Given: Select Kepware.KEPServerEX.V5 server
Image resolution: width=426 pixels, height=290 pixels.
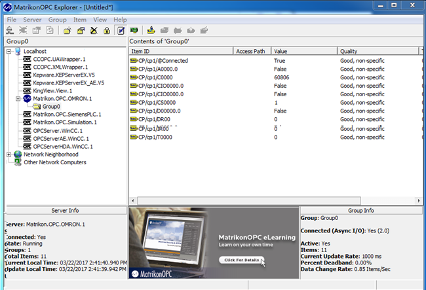Looking at the screenshot, I should point(64,75).
